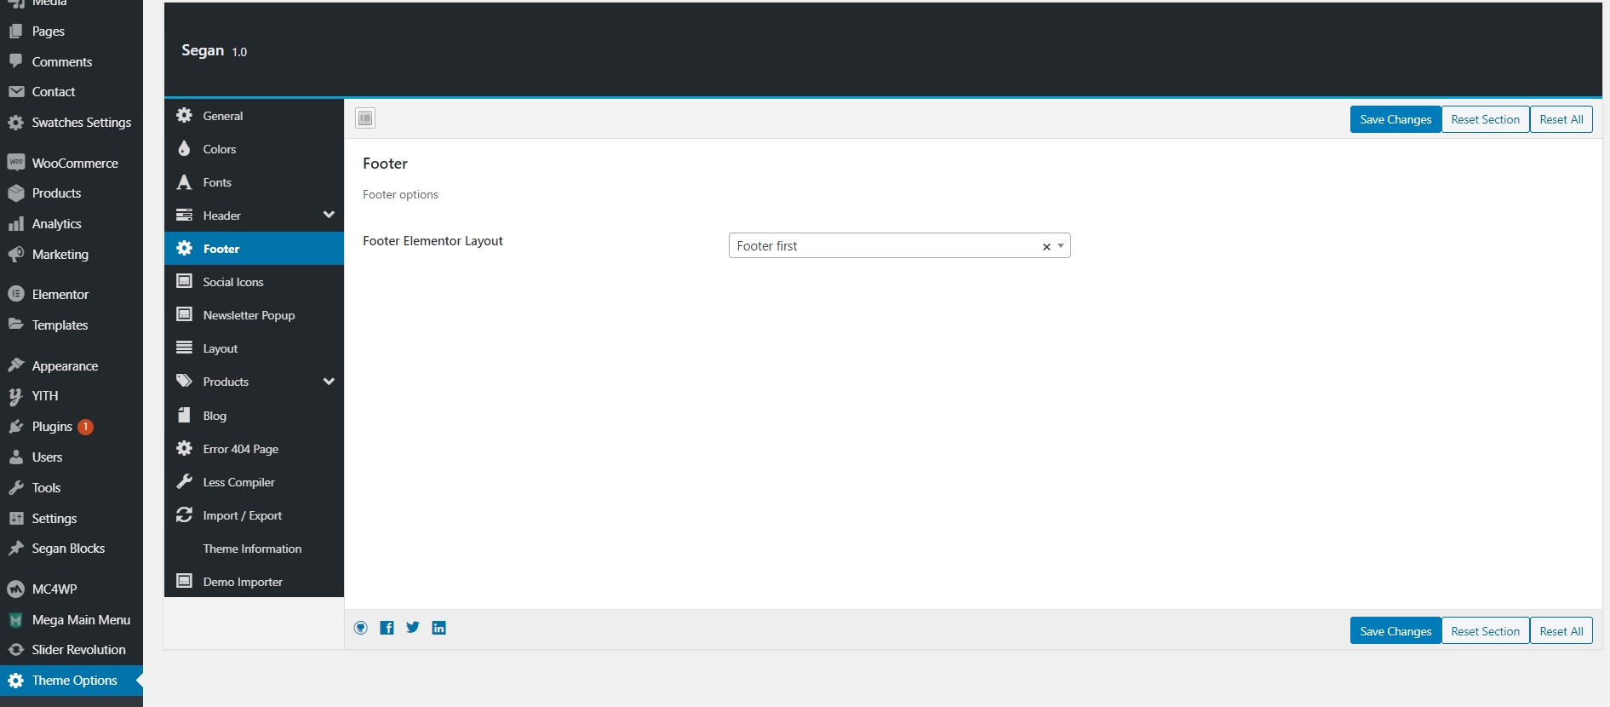Image resolution: width=1610 pixels, height=707 pixels.
Task: Open Less Compiler wrench item
Action: click(x=238, y=482)
